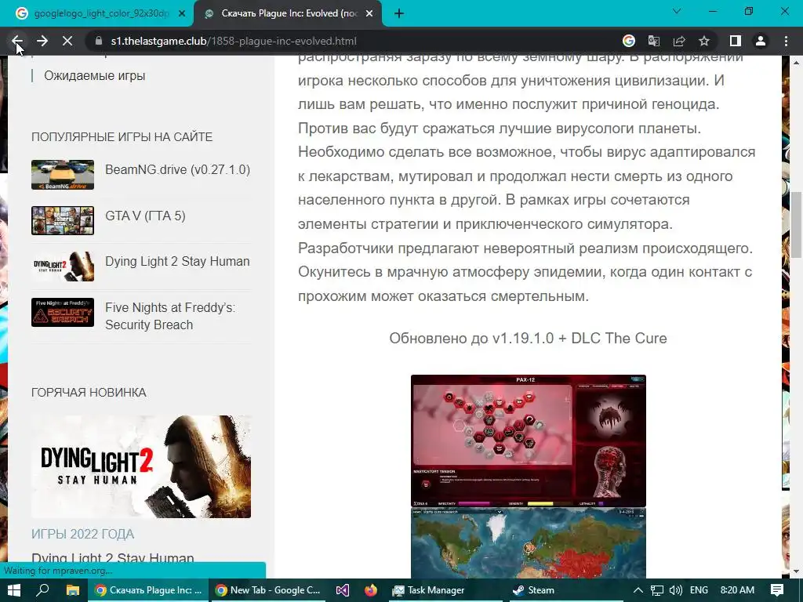The width and height of the screenshot is (803, 602).
Task: Close the Plague Inc: Evolved tab
Action: point(369,14)
